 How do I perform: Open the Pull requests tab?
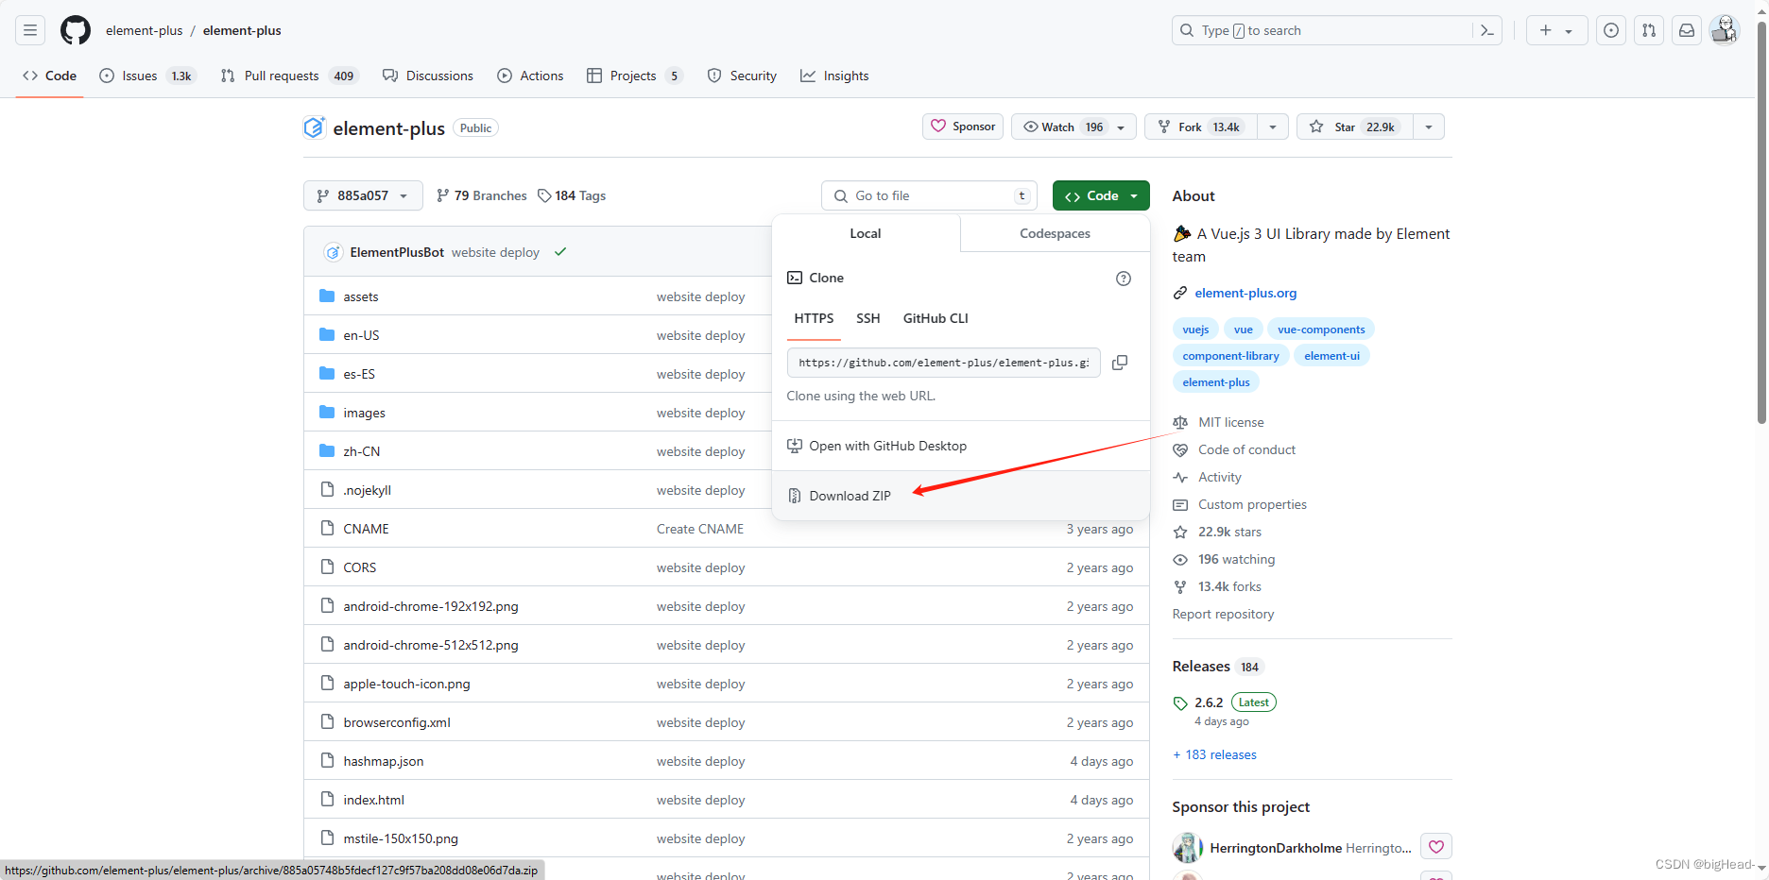(x=288, y=76)
